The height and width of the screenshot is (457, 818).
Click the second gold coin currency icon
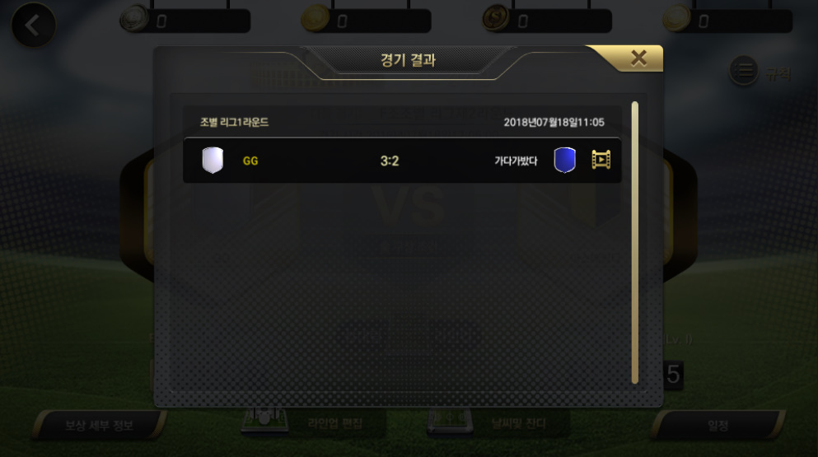[316, 19]
